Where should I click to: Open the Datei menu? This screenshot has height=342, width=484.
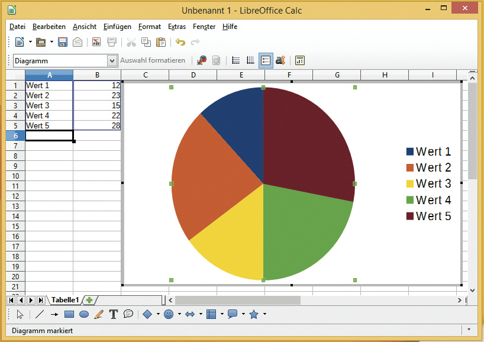pyautogui.click(x=17, y=27)
